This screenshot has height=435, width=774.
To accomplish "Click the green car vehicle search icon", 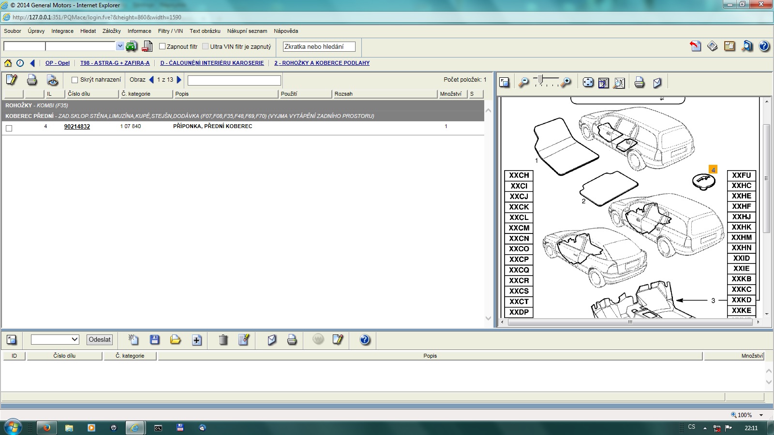I will [x=131, y=46].
